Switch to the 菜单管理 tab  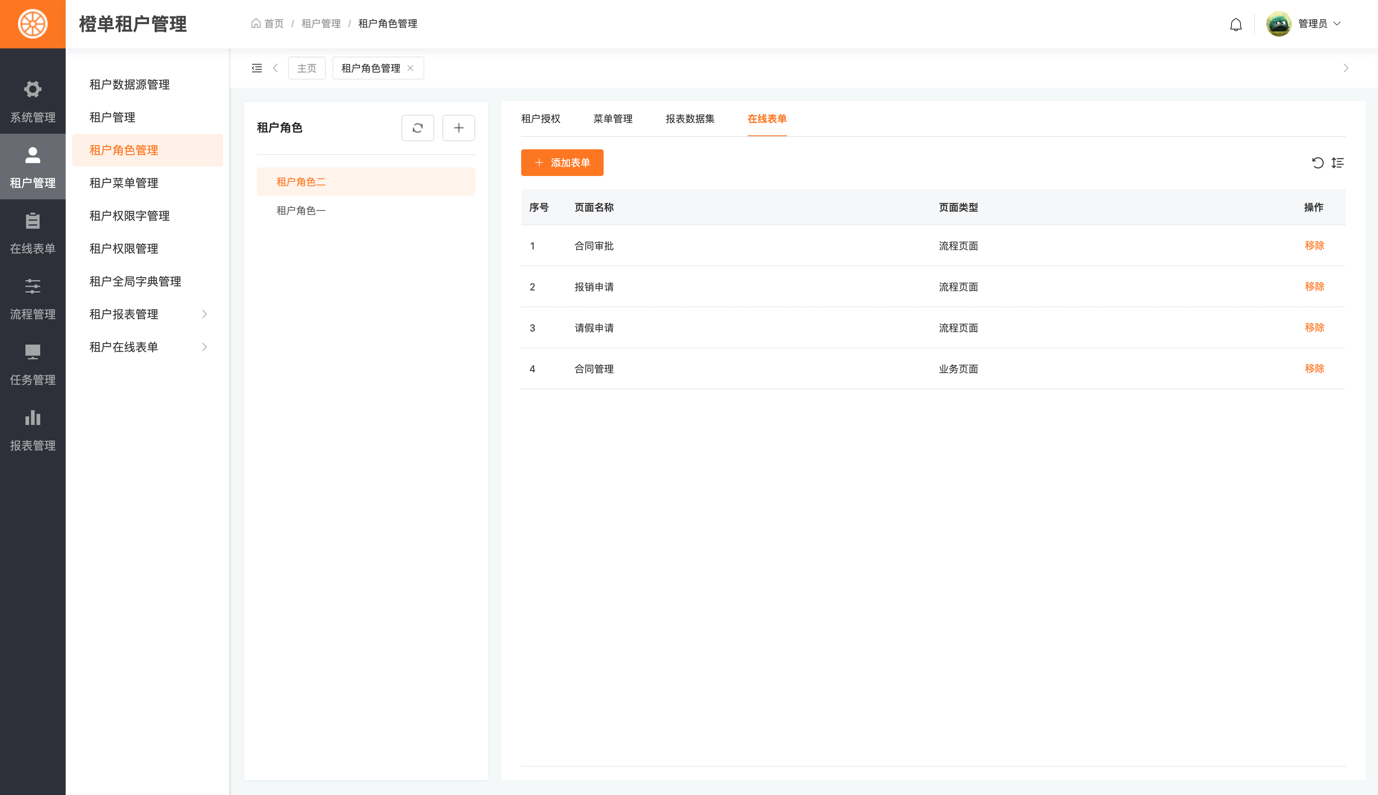coord(613,119)
